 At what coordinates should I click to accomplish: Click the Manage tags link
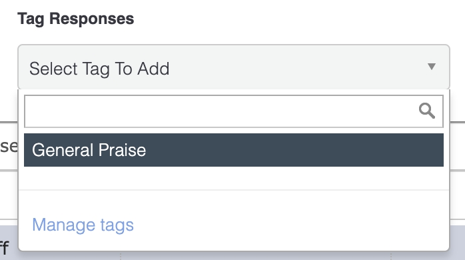(83, 225)
